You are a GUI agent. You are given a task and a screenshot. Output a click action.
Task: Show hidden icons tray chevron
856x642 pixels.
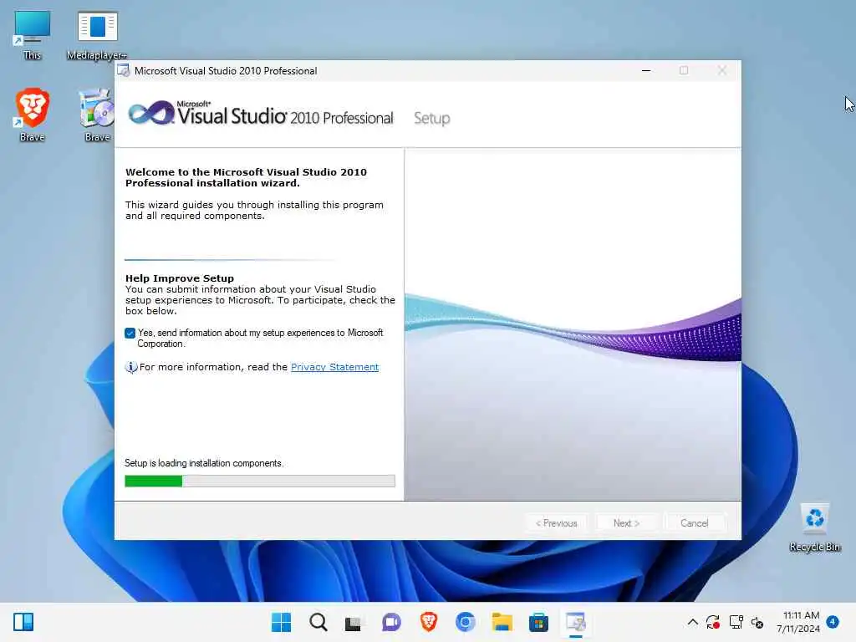(x=693, y=622)
